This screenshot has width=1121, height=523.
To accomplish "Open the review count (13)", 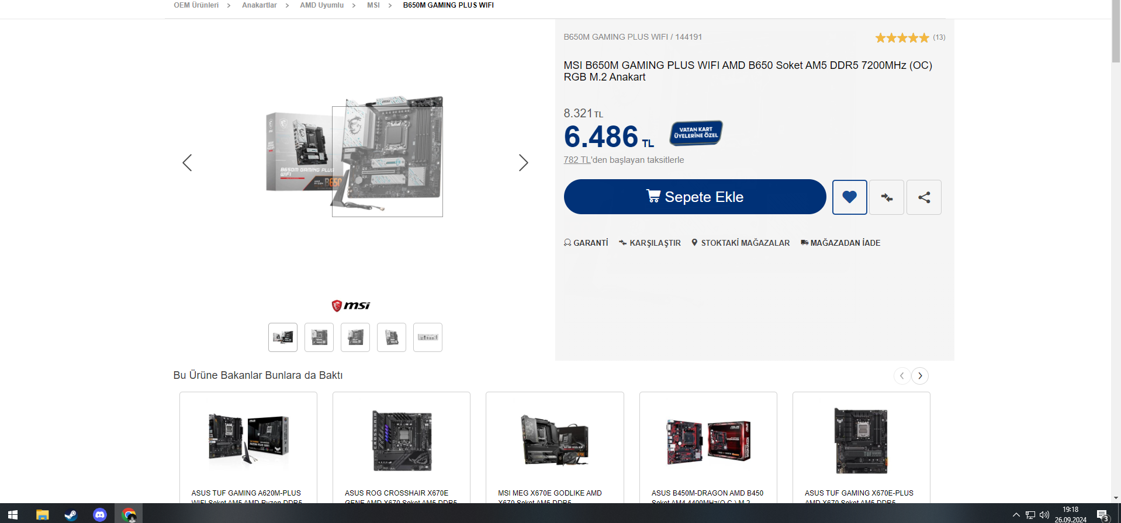I will point(939,37).
